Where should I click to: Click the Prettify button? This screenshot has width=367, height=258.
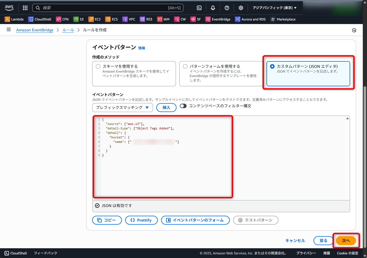pos(141,220)
